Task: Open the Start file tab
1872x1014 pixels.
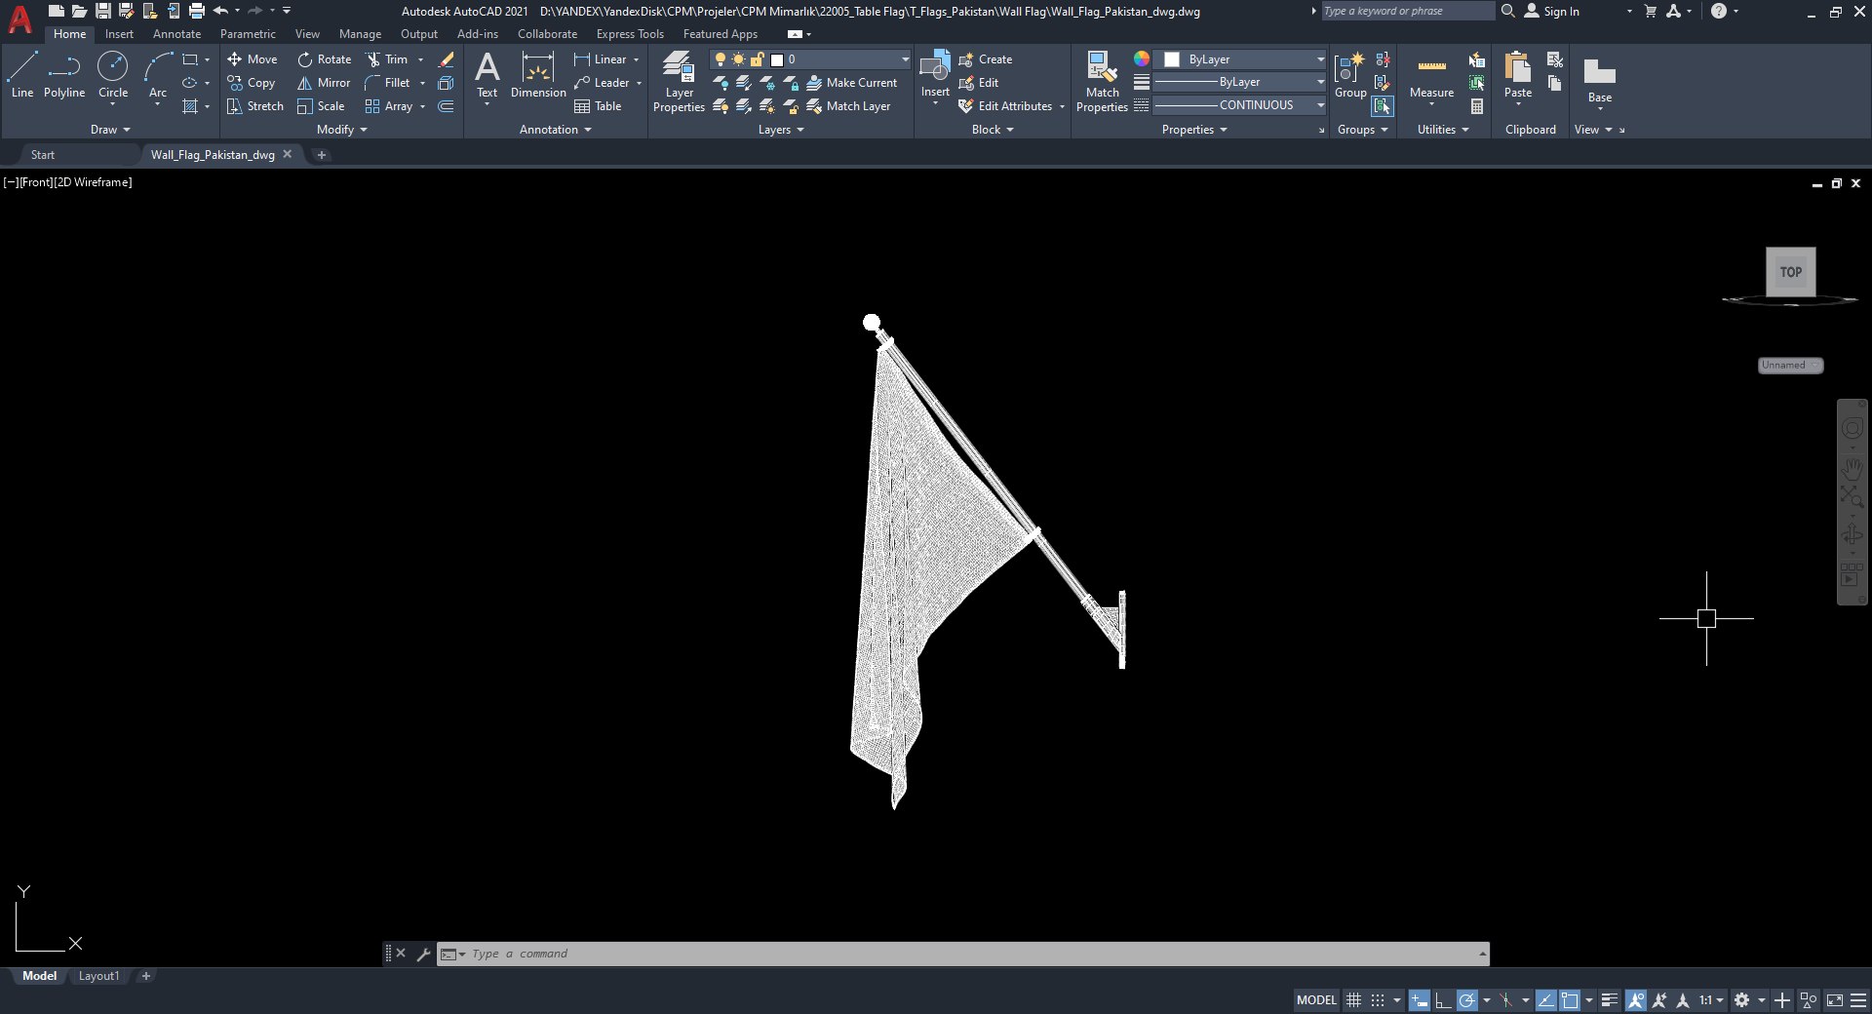Action: coord(43,155)
